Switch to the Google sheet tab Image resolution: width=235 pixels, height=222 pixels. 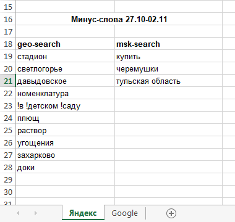point(124,213)
